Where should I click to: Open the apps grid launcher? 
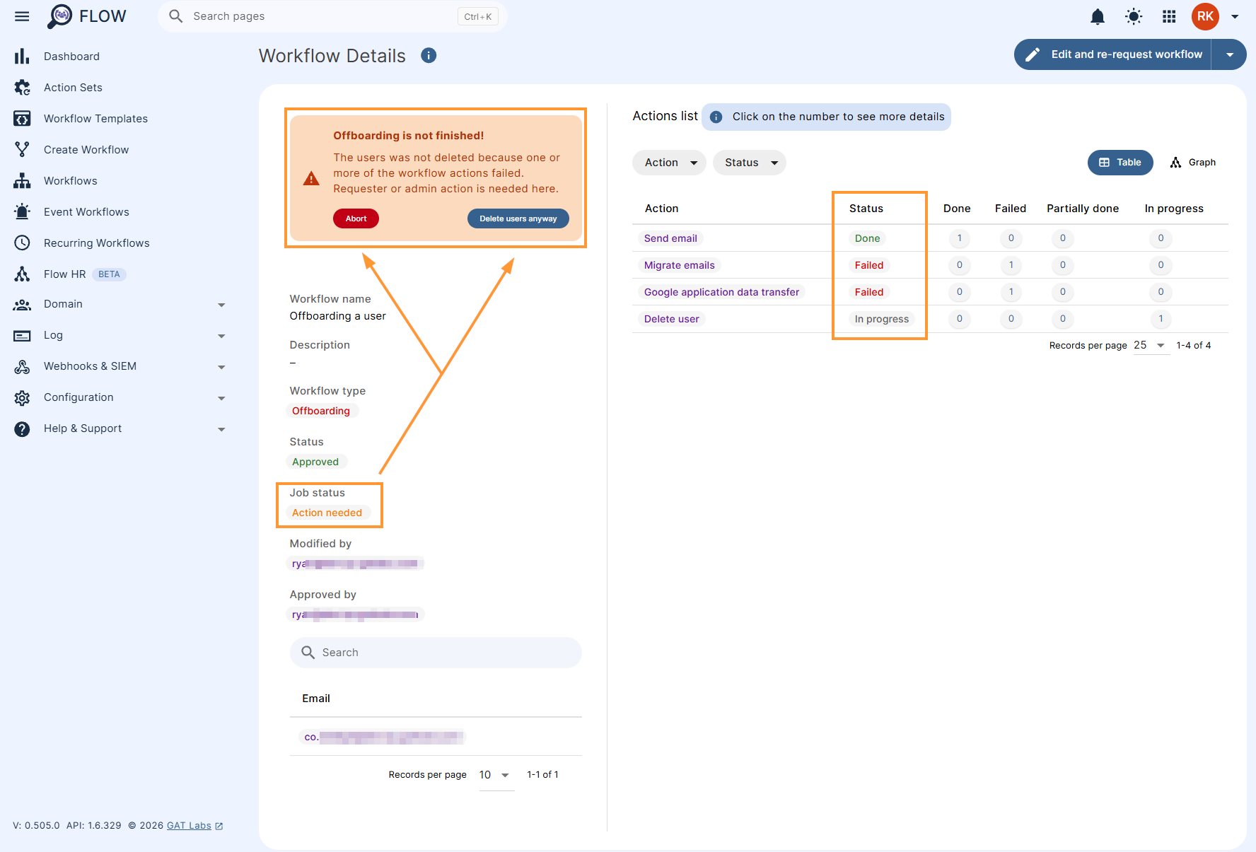click(1169, 16)
